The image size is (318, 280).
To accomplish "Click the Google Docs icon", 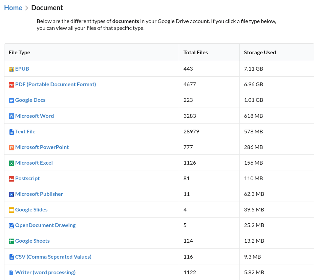I will coord(12,100).
